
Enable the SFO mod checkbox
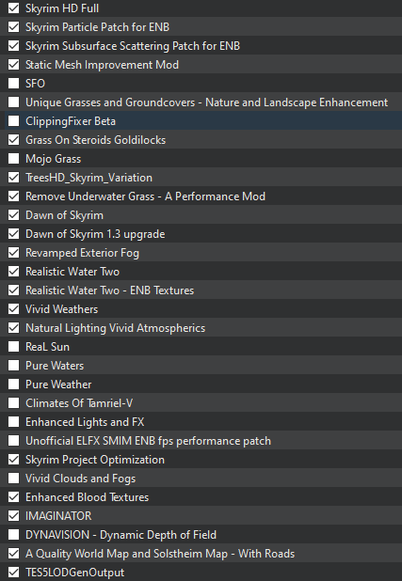pos(14,84)
